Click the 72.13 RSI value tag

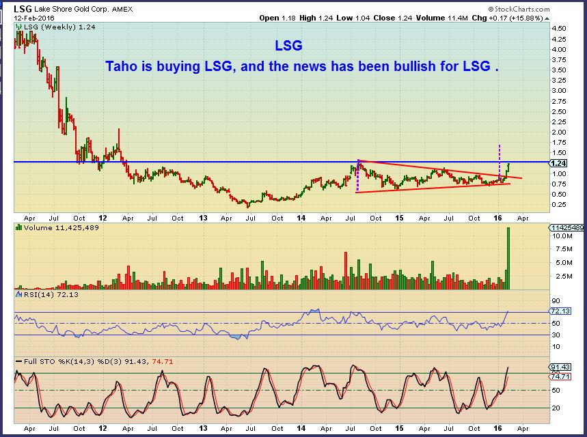click(x=560, y=311)
